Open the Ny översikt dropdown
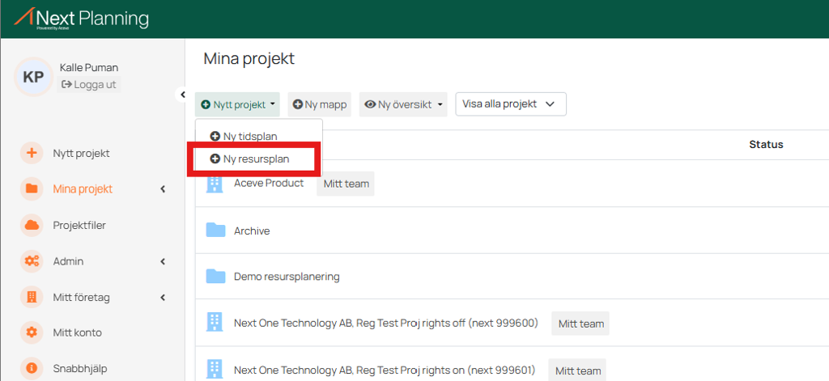Image resolution: width=829 pixels, height=381 pixels. (x=403, y=104)
